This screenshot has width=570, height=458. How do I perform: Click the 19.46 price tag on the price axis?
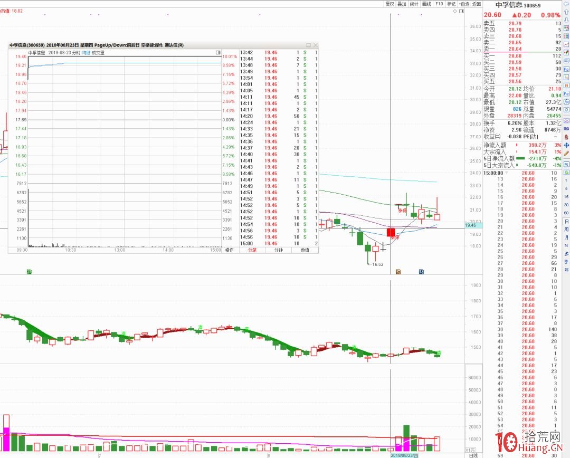(473, 225)
